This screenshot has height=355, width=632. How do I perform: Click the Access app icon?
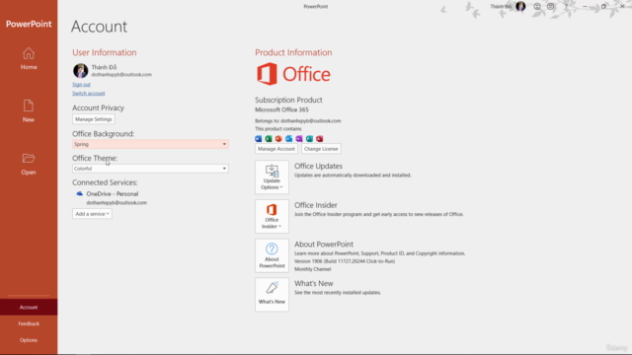coord(320,139)
